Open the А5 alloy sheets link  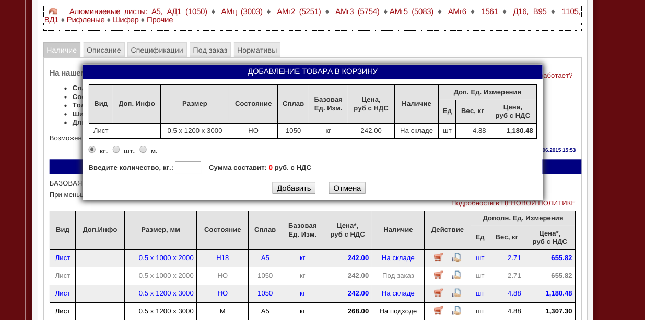coord(157,11)
